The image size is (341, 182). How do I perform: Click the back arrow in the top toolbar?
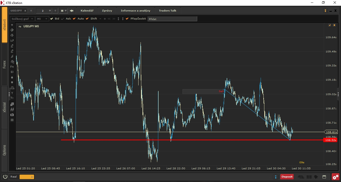click(72, 11)
